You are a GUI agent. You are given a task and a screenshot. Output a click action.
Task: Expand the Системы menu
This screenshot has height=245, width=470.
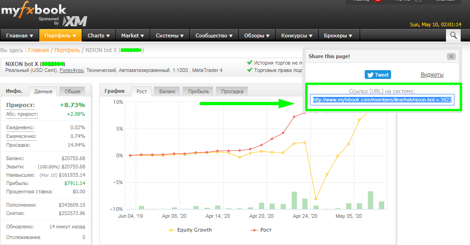[x=169, y=36]
